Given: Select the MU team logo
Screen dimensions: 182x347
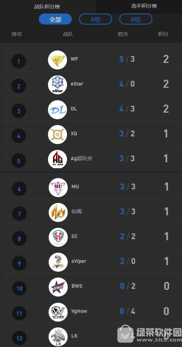Looking at the screenshot, I should pos(58,188).
